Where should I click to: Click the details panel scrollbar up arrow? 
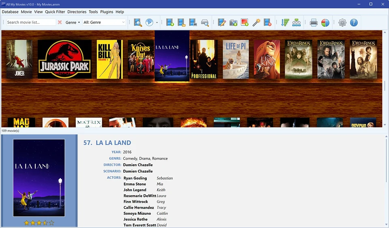[386, 136]
